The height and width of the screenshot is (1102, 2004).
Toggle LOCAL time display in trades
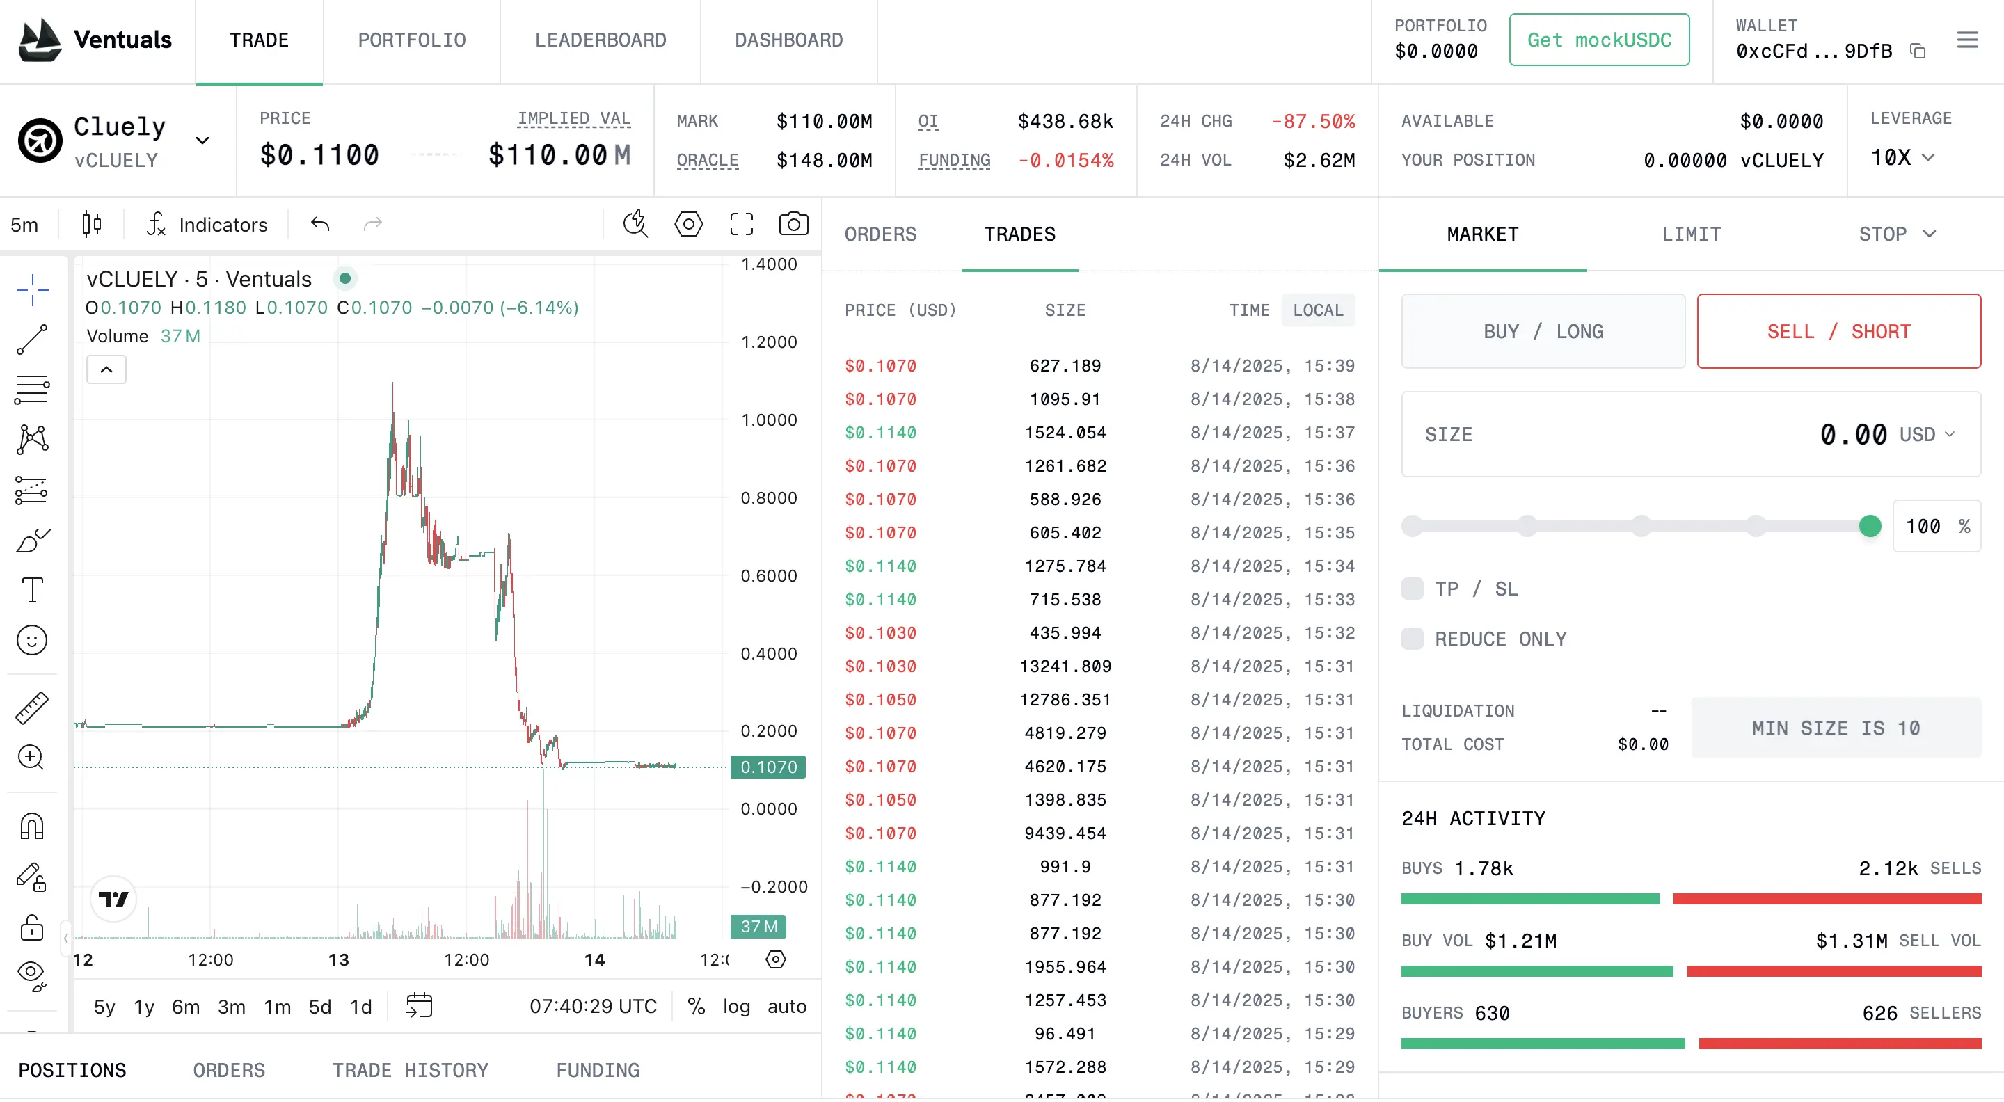(x=1317, y=310)
